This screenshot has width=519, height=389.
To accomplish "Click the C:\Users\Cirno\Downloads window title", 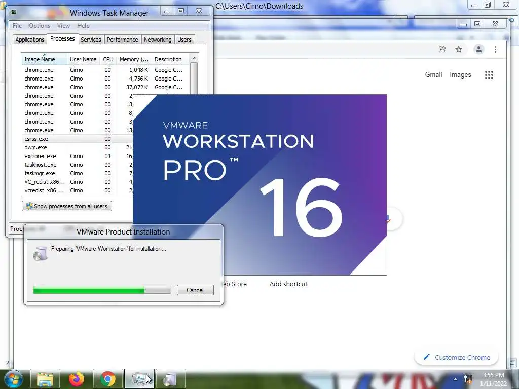I will click(x=259, y=6).
